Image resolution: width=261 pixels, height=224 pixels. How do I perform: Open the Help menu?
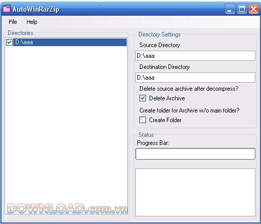(32, 22)
